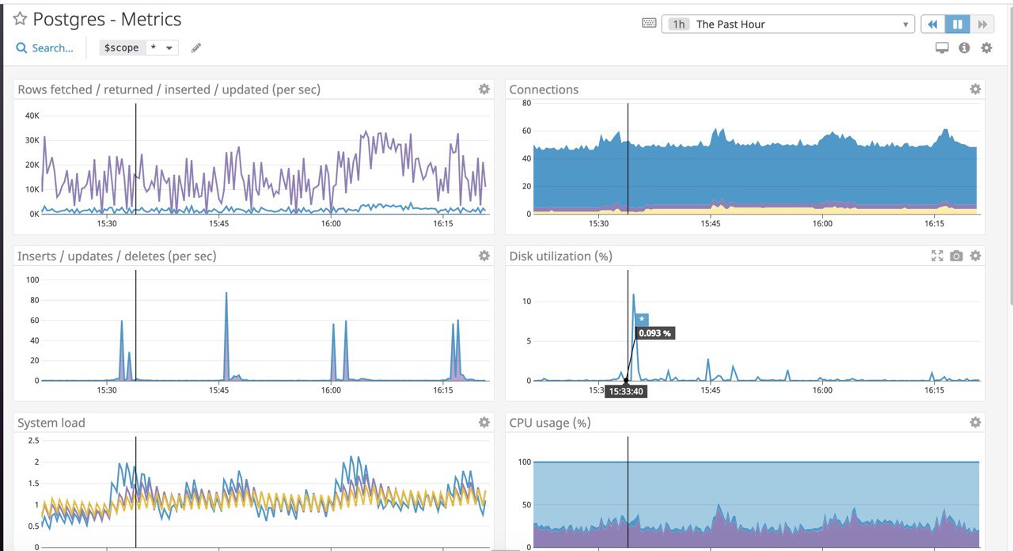Click the 0.093 % tooltip value

655,333
